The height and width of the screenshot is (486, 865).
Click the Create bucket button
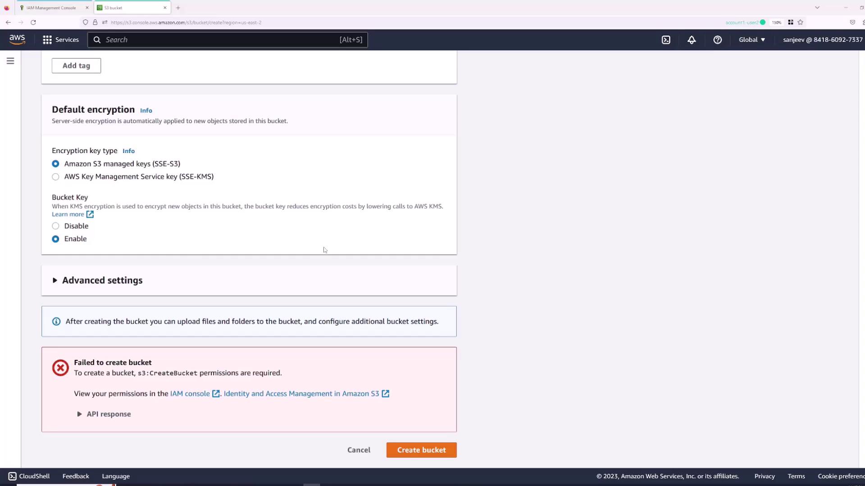[x=421, y=450]
